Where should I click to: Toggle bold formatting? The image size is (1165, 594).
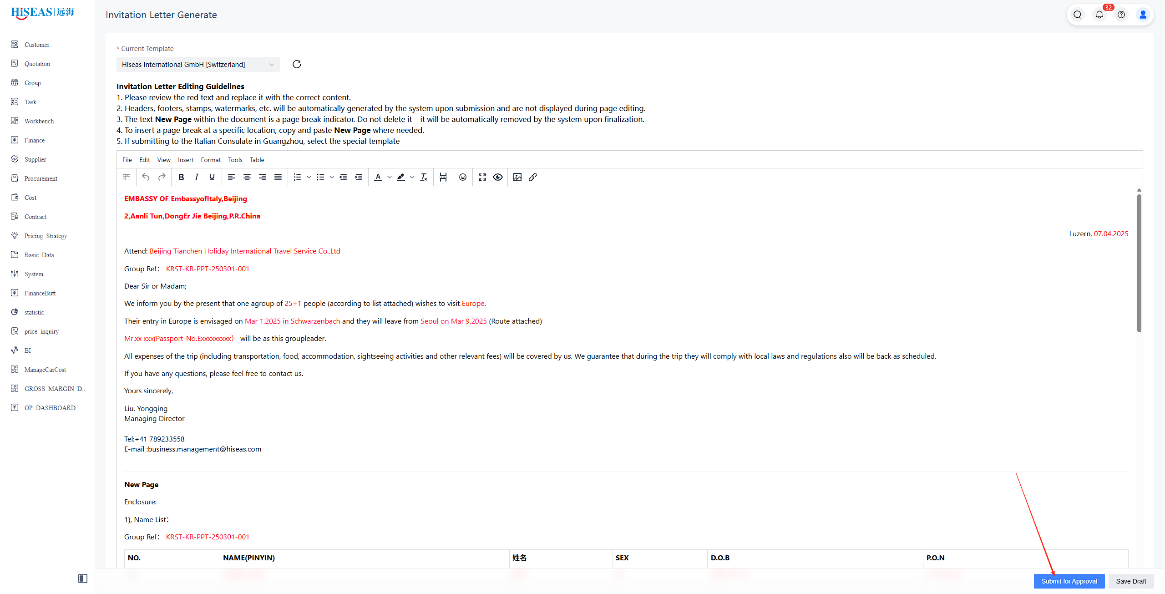tap(181, 177)
